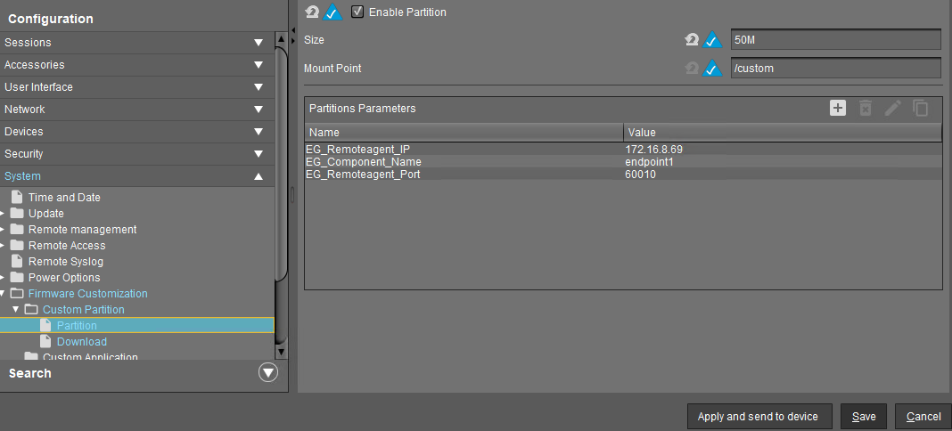
Task: Open the Time and Date page
Action: 64,197
